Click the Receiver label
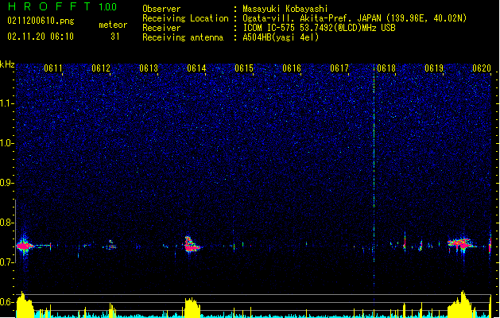 click(x=161, y=28)
